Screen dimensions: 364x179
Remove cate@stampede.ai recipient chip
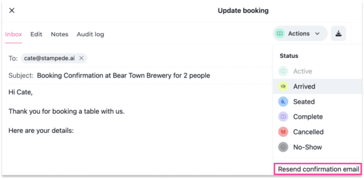coord(81,58)
